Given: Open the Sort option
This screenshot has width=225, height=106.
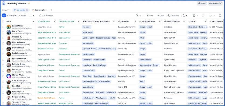Looking at the screenshot, I should [x=161, y=15].
